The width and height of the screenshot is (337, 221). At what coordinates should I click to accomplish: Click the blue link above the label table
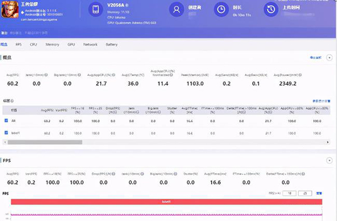321,101
